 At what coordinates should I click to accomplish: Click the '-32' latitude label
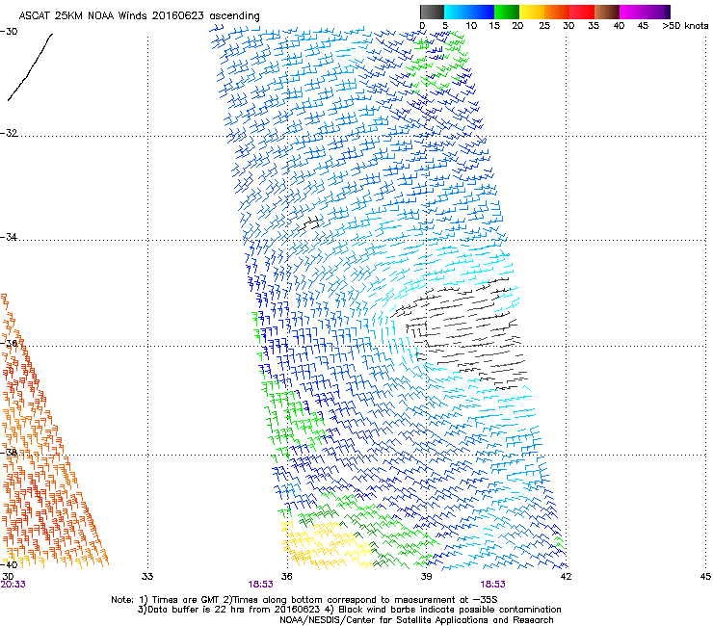point(9,133)
